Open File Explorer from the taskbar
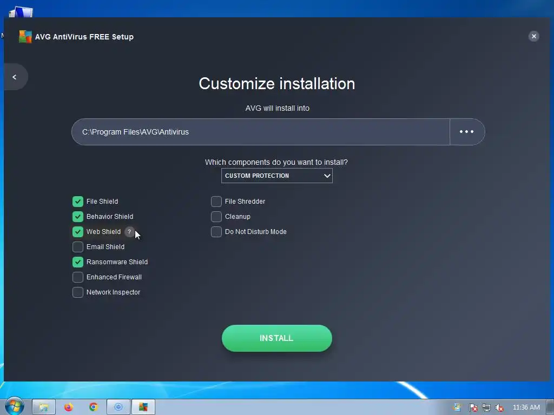Viewport: 554px width, 415px height. (44, 407)
